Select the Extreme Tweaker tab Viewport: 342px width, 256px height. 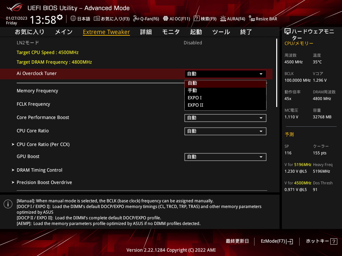(x=107, y=32)
